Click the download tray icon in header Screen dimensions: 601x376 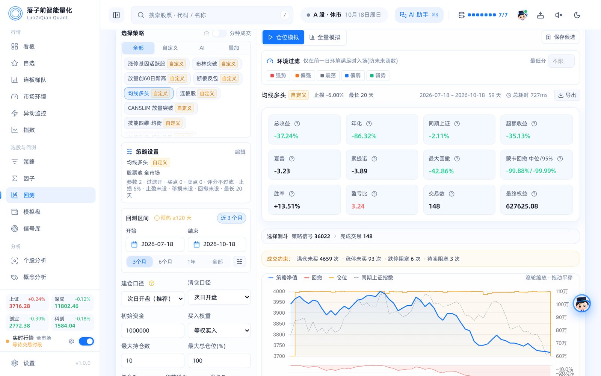[540, 15]
